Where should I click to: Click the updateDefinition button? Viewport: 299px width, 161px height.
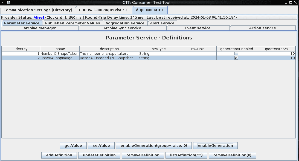(x=99, y=155)
